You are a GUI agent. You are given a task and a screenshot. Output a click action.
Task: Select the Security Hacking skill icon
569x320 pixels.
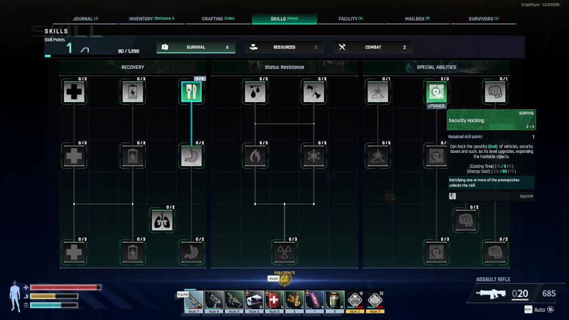pos(436,92)
